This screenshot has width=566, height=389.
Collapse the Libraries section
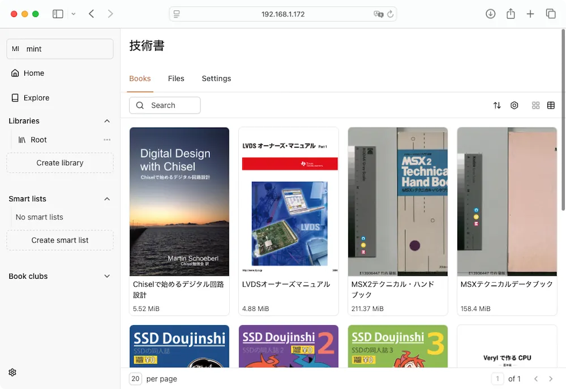pos(107,121)
